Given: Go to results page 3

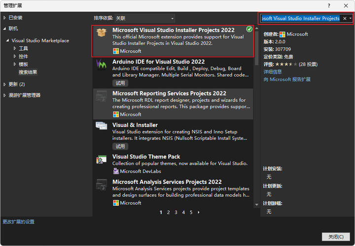Looking at the screenshot, I should coord(176,213).
